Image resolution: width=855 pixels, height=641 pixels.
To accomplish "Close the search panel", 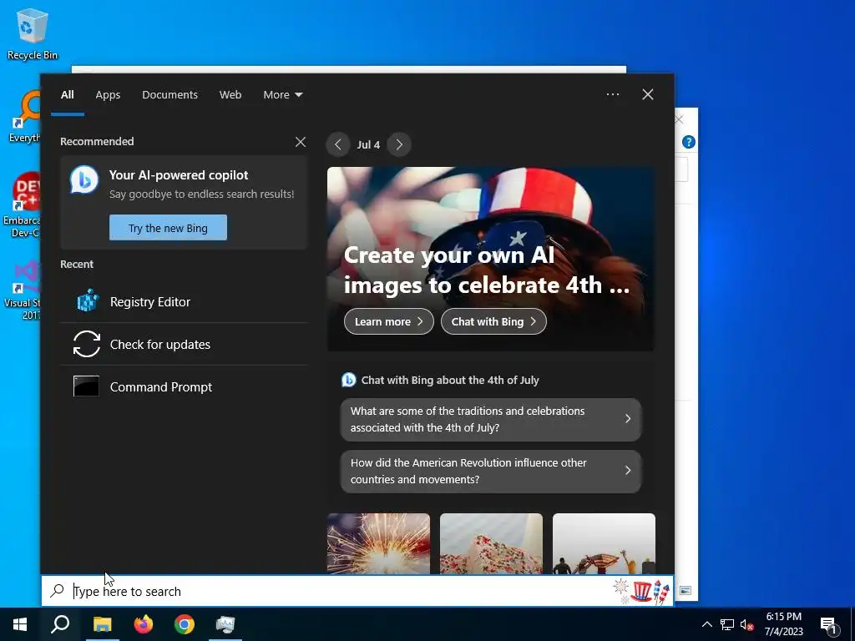I will tap(648, 94).
